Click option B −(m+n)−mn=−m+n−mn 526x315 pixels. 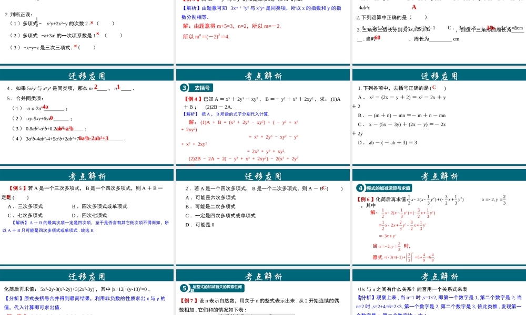tap(401, 115)
